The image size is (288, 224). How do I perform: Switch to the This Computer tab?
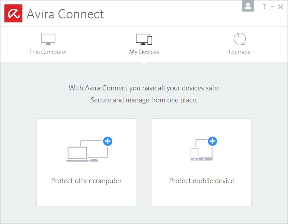click(x=48, y=52)
